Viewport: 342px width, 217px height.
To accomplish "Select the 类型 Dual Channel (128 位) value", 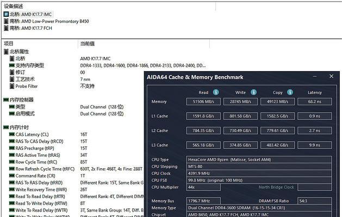I will coord(102,107).
